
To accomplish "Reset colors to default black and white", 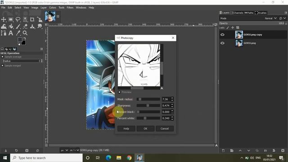I will point(19,44).
